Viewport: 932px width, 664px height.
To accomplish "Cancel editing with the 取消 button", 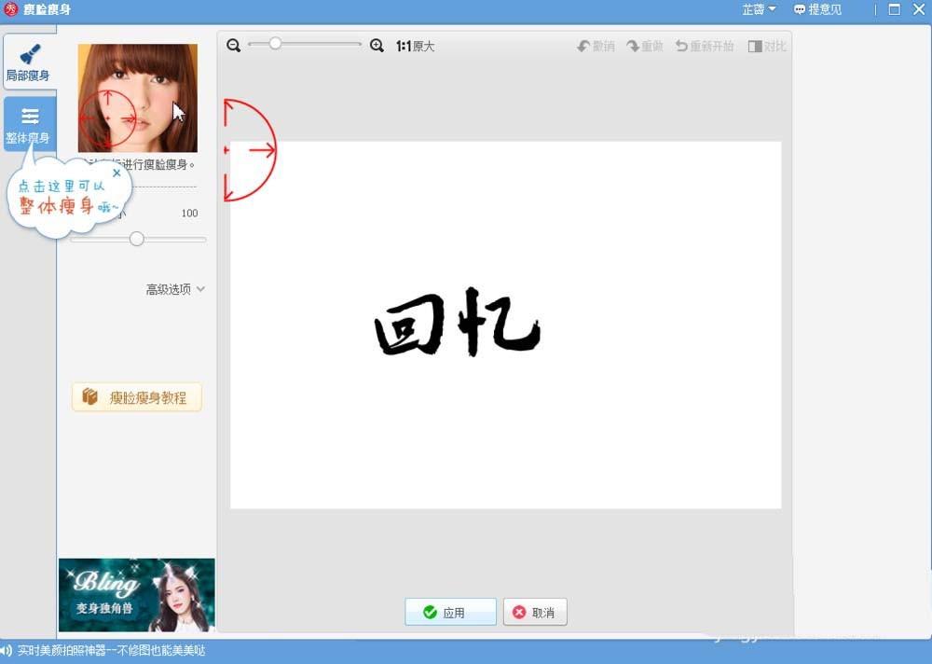I will click(x=534, y=612).
